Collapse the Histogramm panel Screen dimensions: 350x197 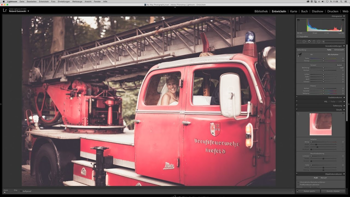click(x=344, y=16)
